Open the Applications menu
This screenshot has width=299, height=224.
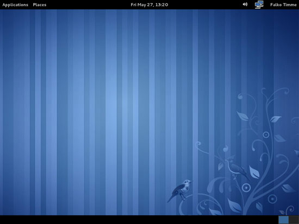(15, 5)
